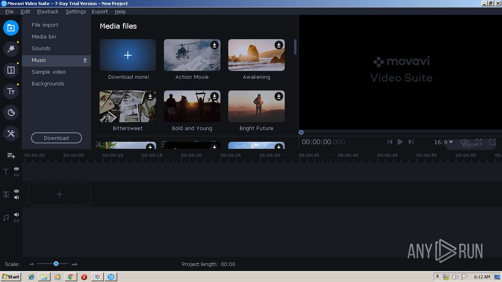This screenshot has height=282, width=502.
Task: Toggle title track visibility eye
Action: point(16,169)
